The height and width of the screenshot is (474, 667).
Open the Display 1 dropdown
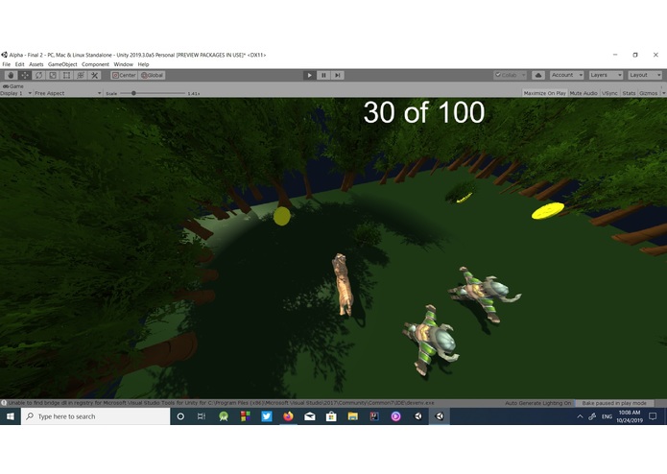(16, 93)
